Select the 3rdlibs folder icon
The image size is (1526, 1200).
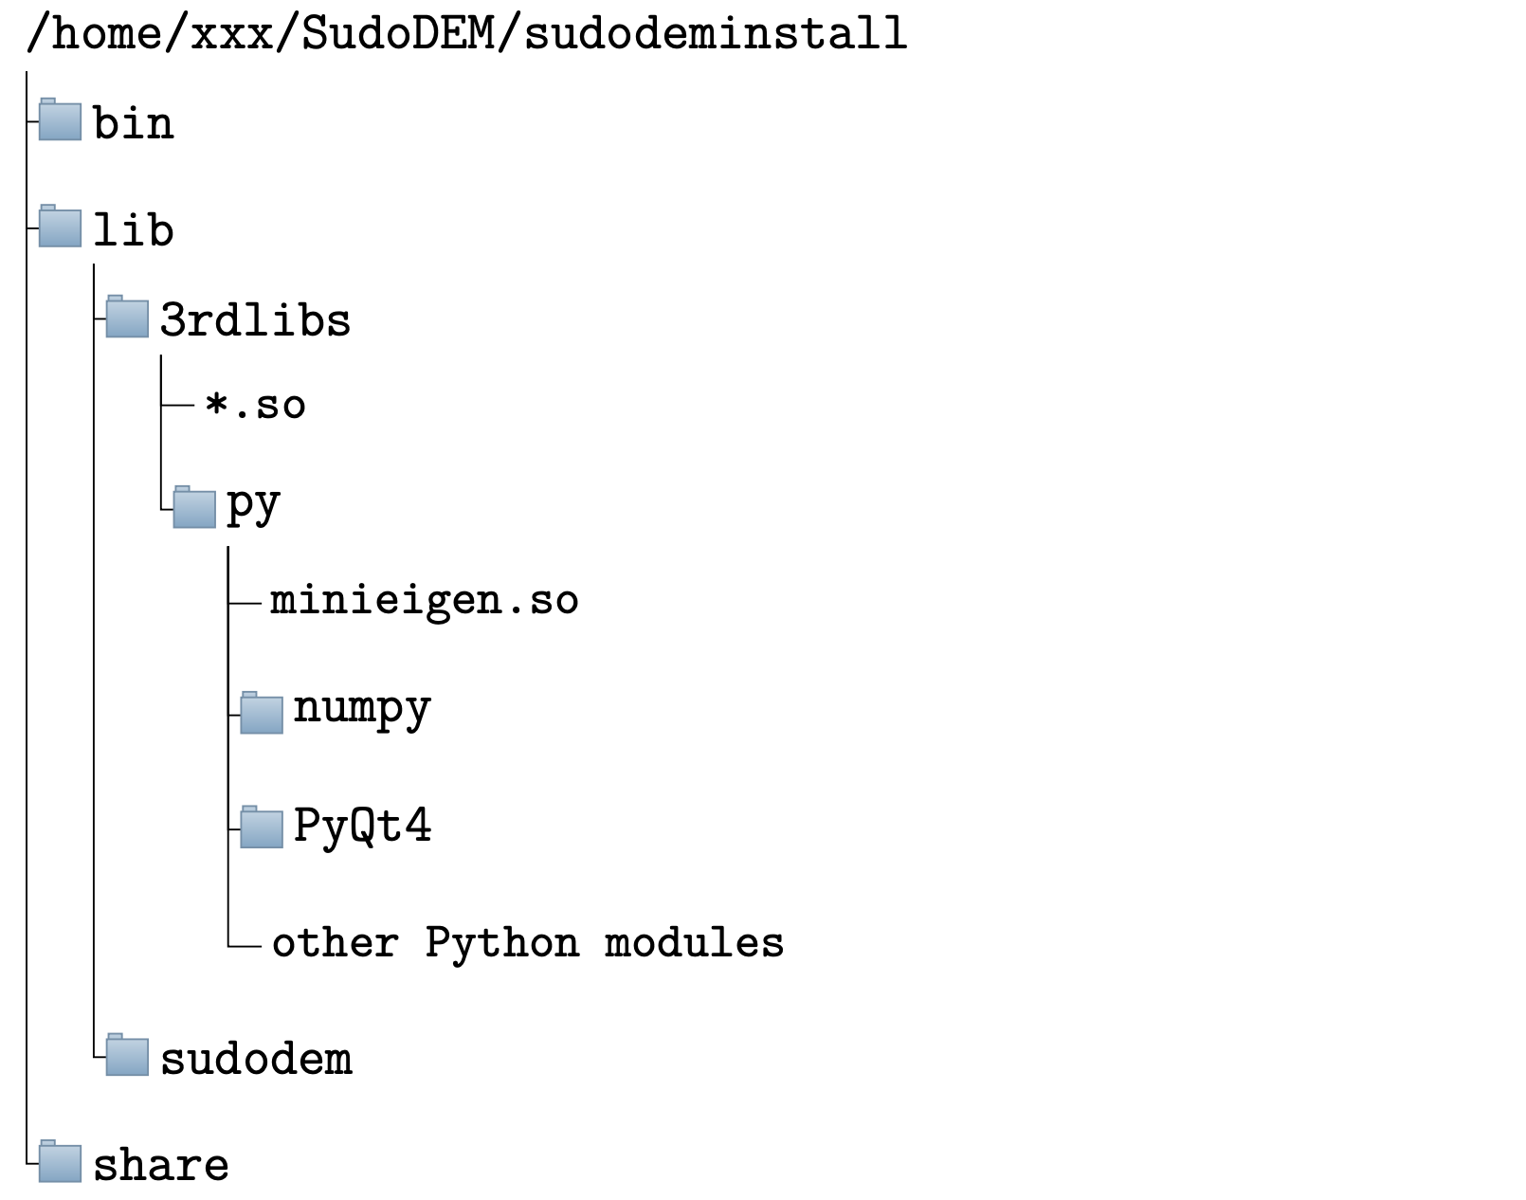click(x=127, y=318)
